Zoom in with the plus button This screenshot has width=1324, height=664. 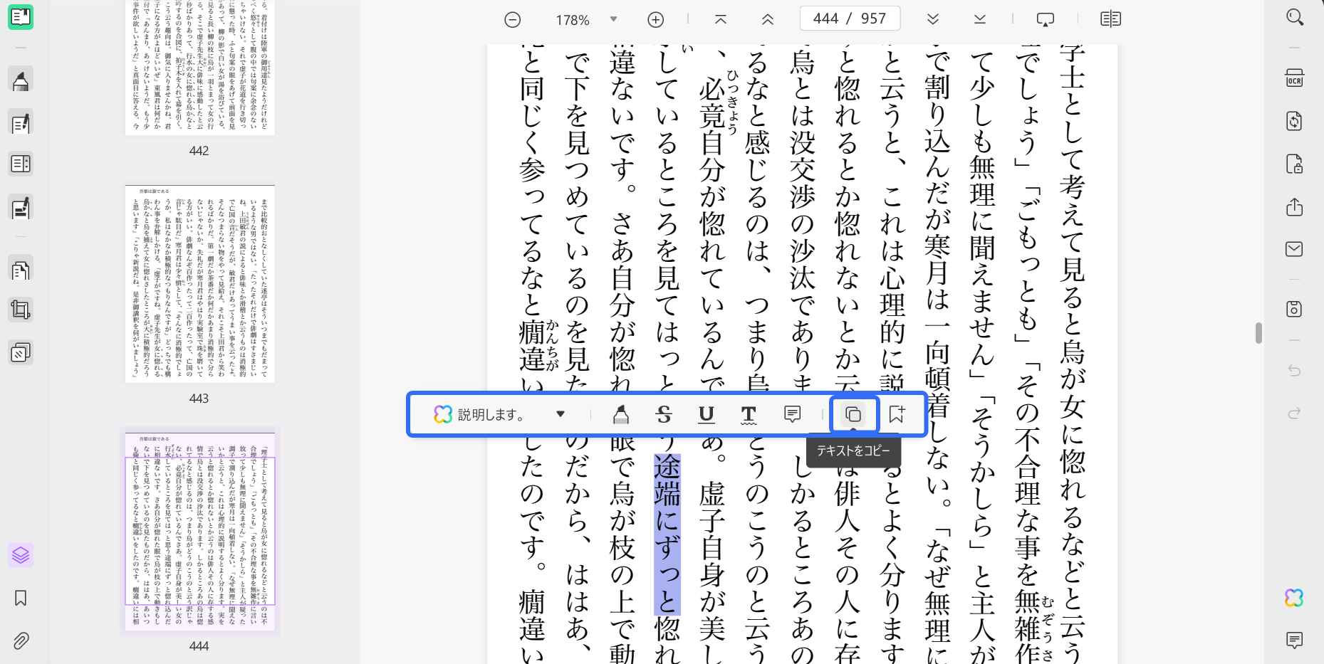coord(656,20)
